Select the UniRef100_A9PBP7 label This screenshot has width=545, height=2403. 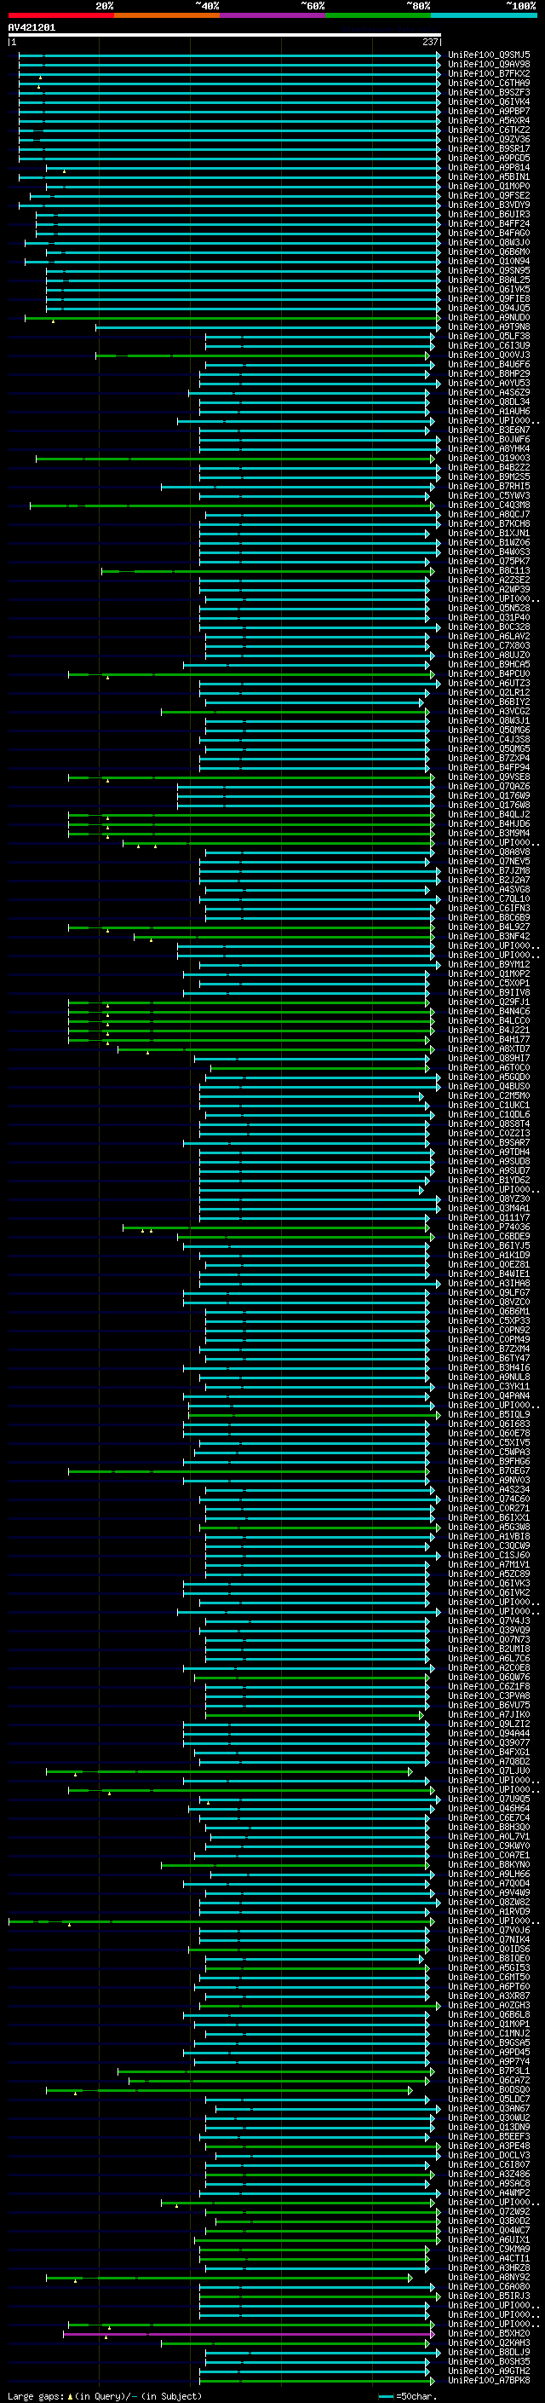pyautogui.click(x=489, y=111)
